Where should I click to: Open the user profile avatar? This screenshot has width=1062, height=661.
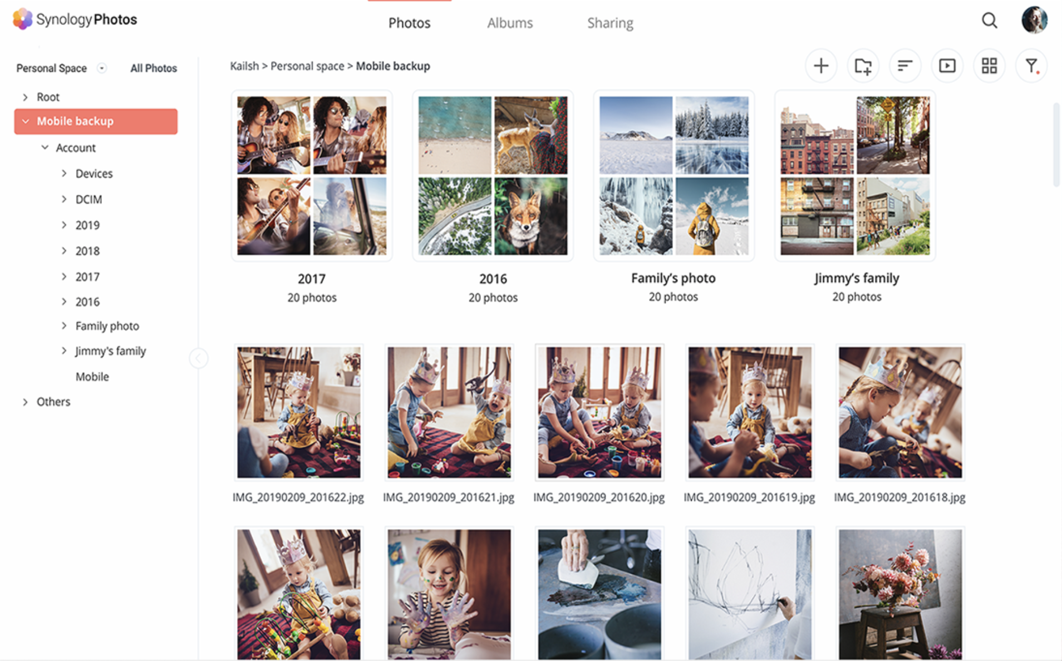[x=1034, y=20]
